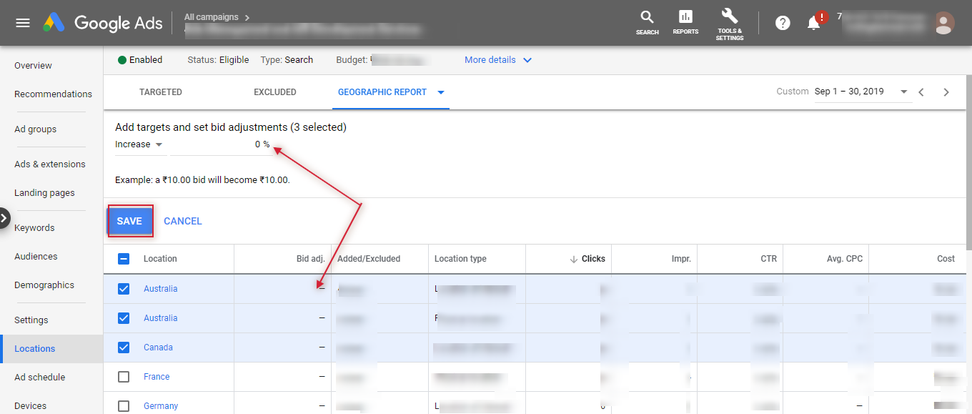Click the Cancel button
The height and width of the screenshot is (414, 972).
click(183, 221)
